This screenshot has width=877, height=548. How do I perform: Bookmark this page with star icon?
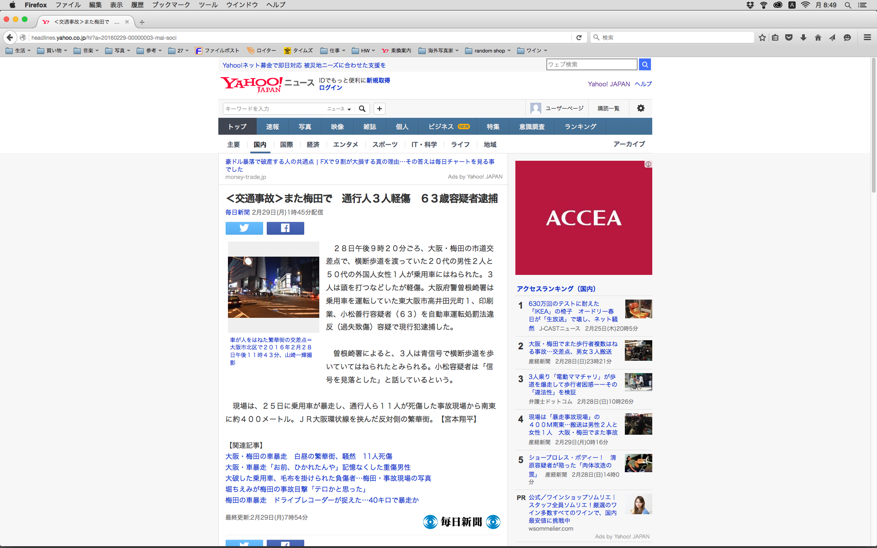[762, 37]
